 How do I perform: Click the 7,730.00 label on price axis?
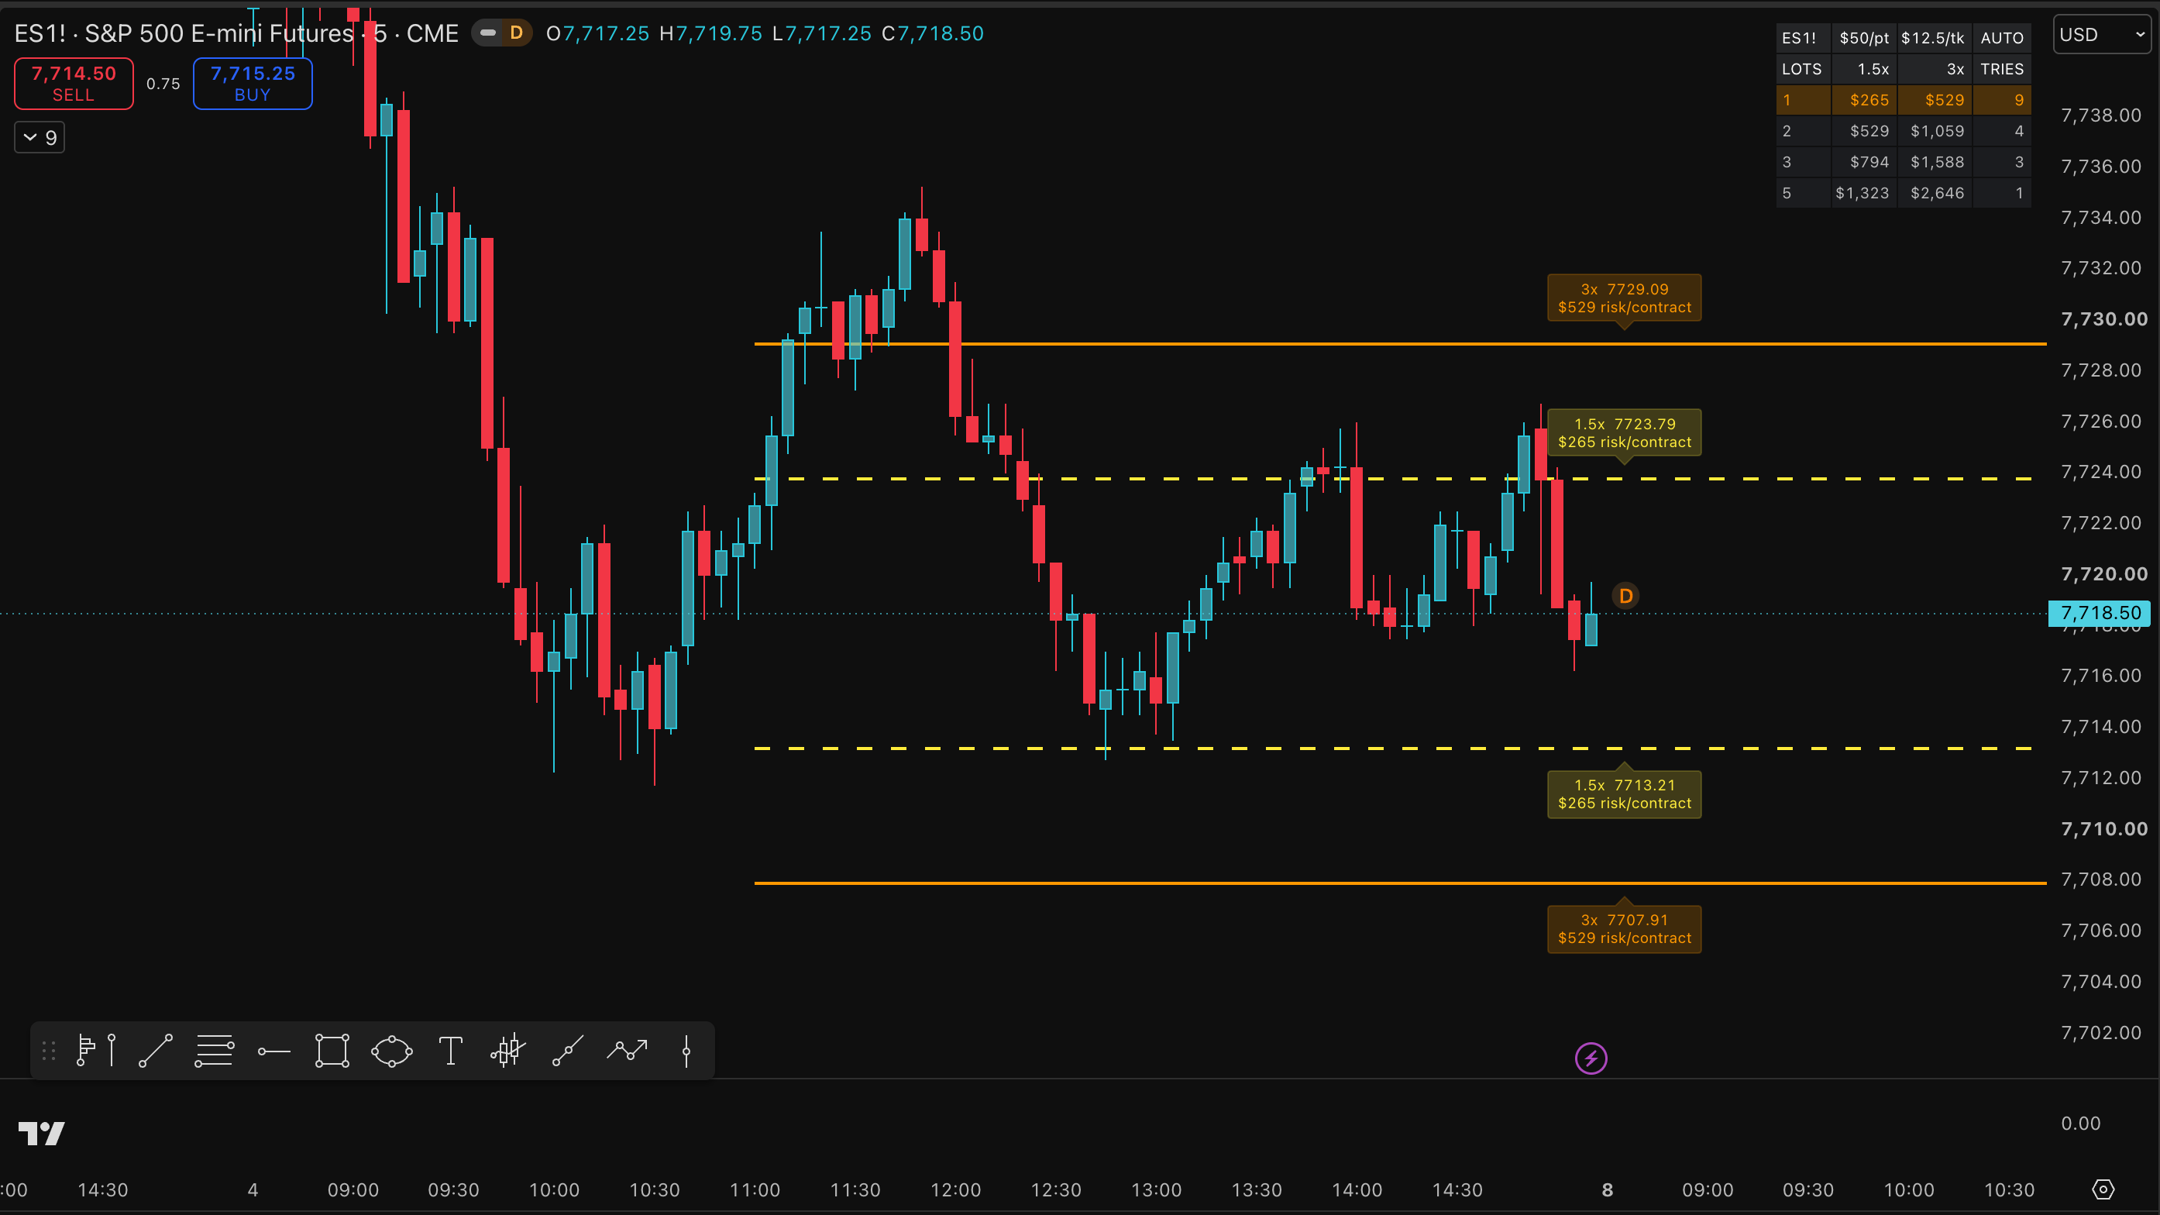pyautogui.click(x=2103, y=318)
